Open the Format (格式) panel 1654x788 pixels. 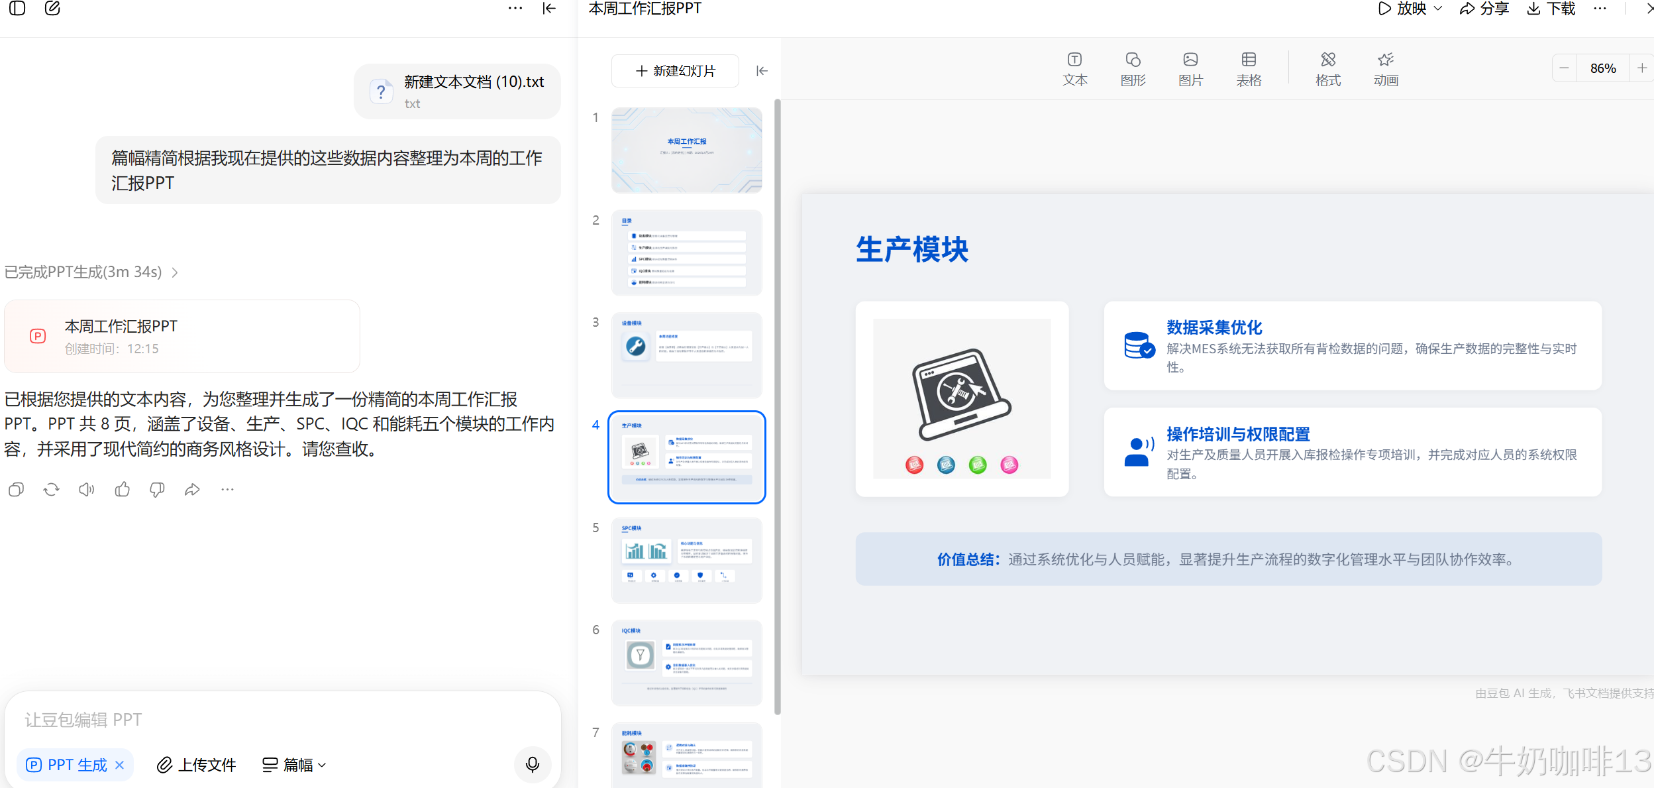pos(1327,69)
